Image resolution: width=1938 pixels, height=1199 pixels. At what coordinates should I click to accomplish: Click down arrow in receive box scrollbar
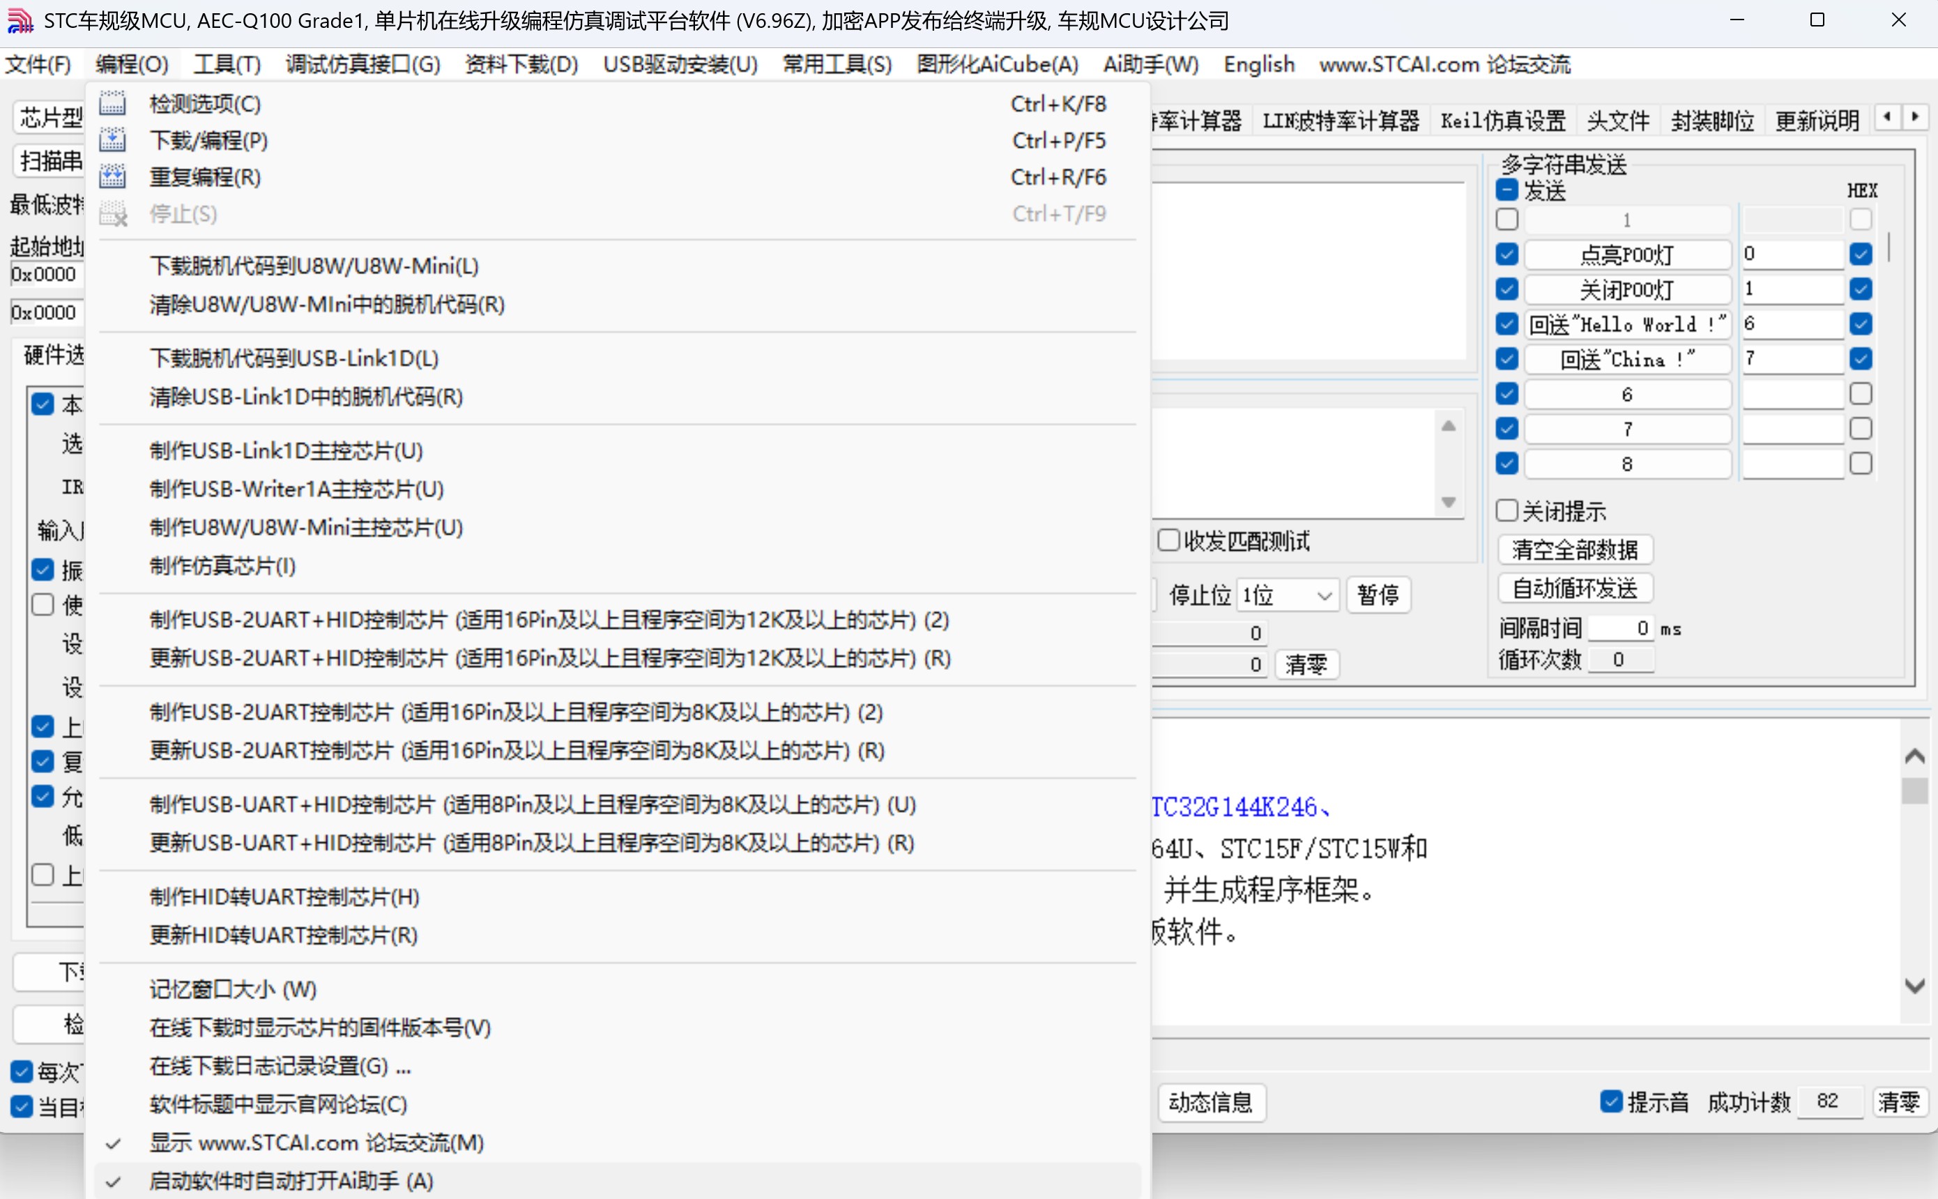click(1449, 502)
